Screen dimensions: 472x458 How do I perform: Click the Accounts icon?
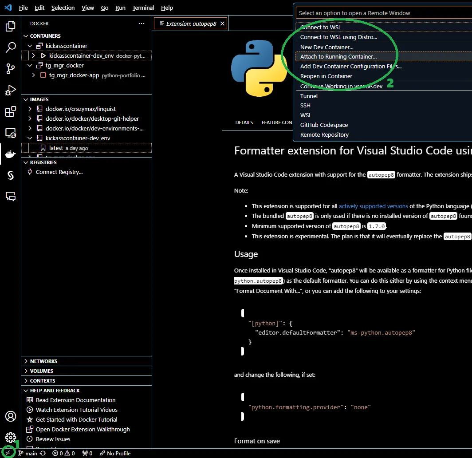11,416
